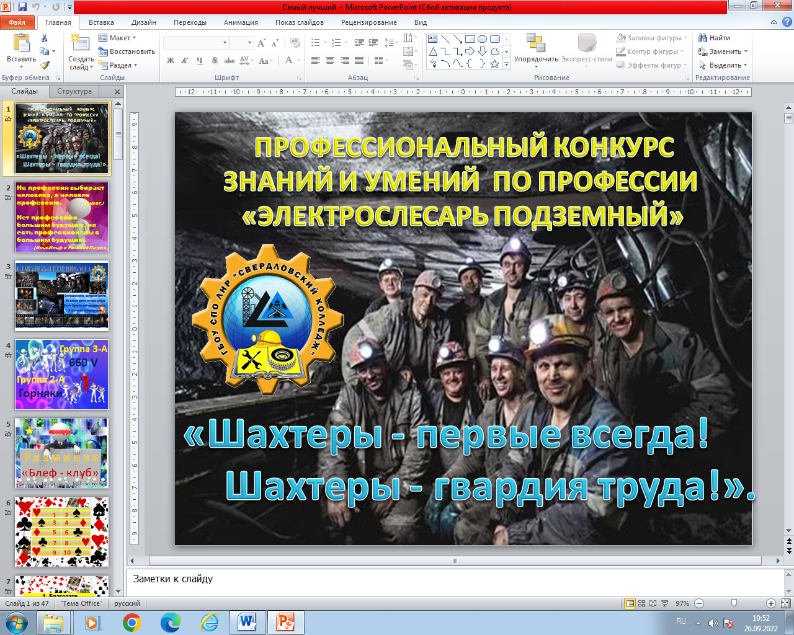
Task: Click the Восстановить slide button
Action: point(127,51)
